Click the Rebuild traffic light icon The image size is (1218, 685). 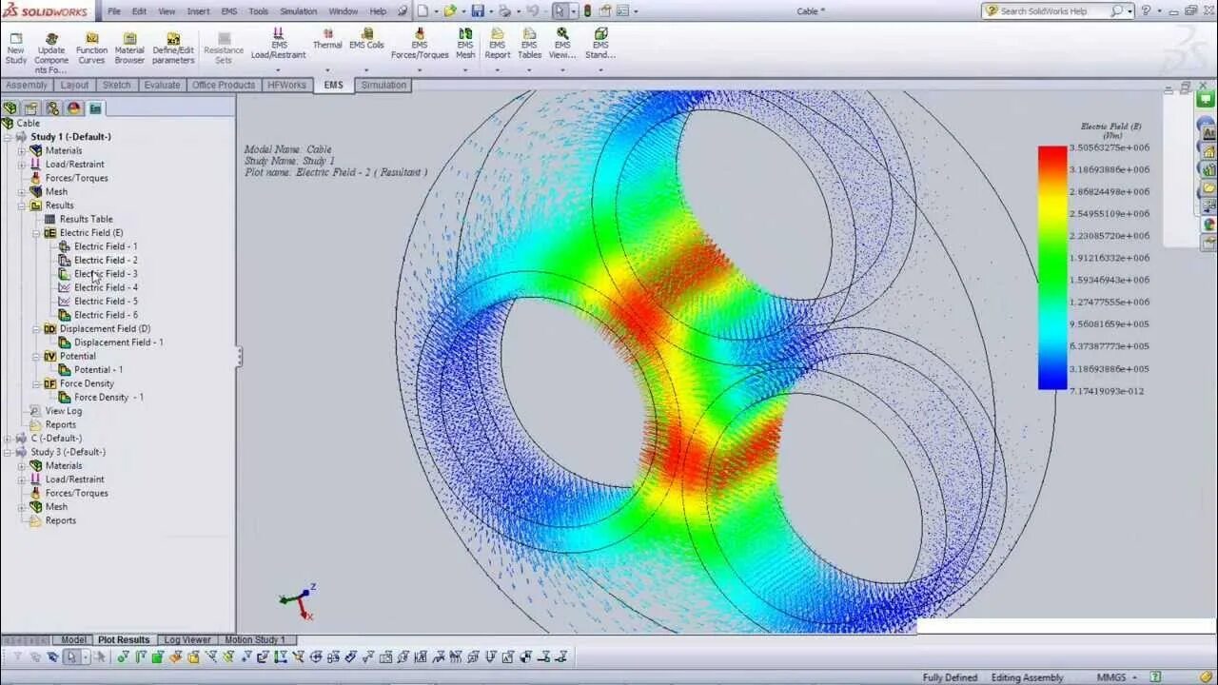(x=586, y=11)
